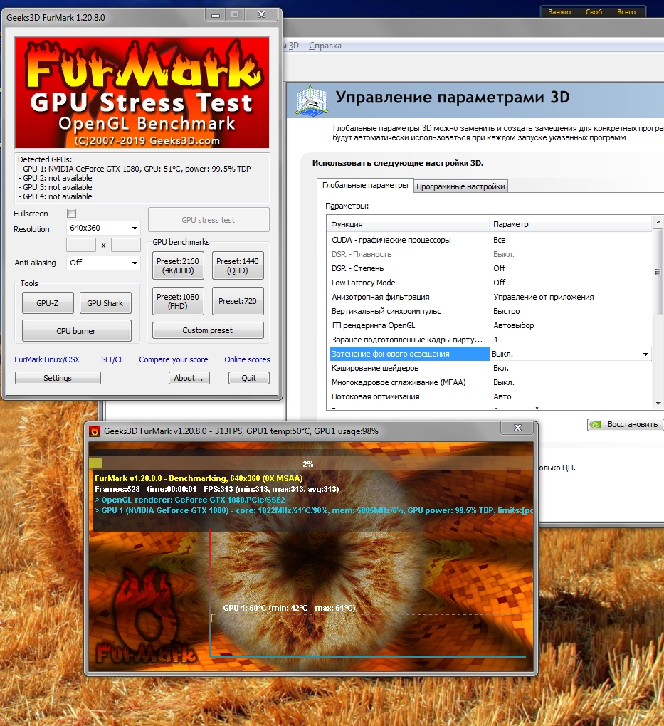Click the About... button

coord(189,378)
